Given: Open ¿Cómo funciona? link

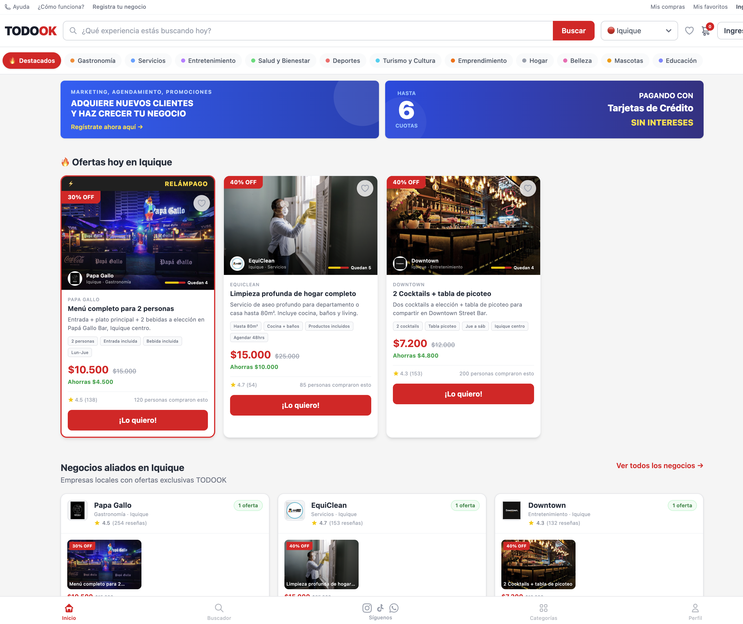Looking at the screenshot, I should (61, 7).
